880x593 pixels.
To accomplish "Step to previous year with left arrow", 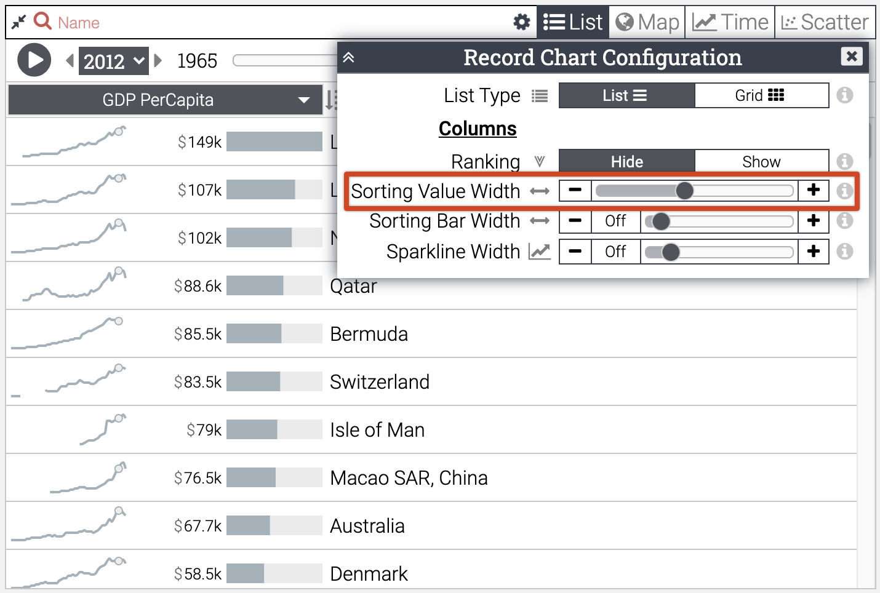I will click(x=70, y=60).
